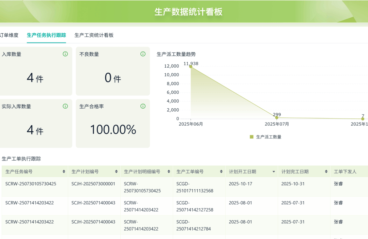
Task: Click info icon on 入库数量 card
Action: click(x=65, y=54)
